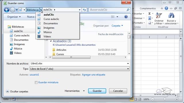This screenshot has height=103, width=184.
Task: Go back with the blue back arrow
Action: (x=7, y=10)
